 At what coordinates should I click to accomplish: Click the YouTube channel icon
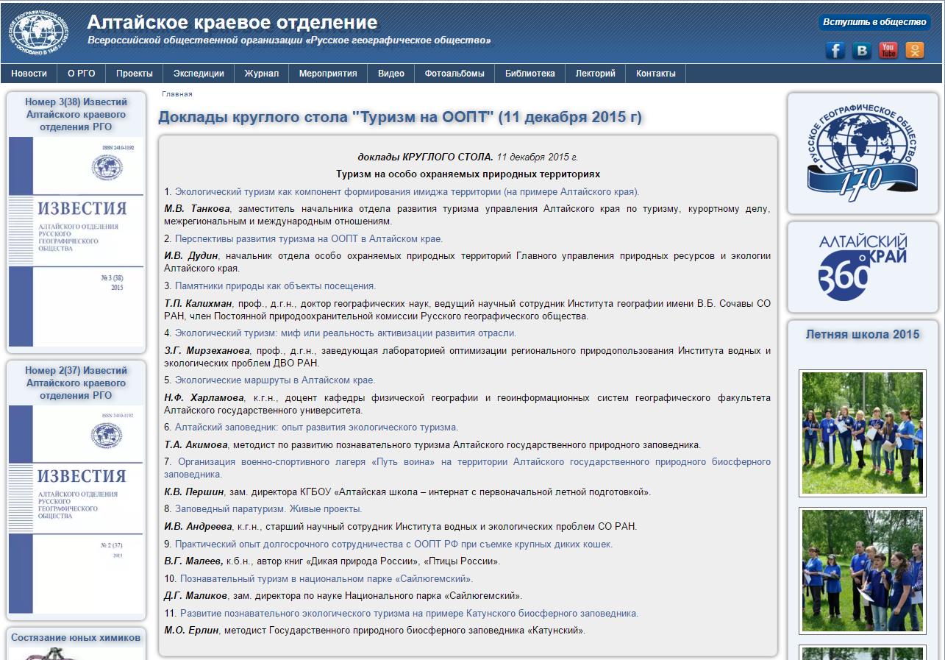click(x=888, y=50)
